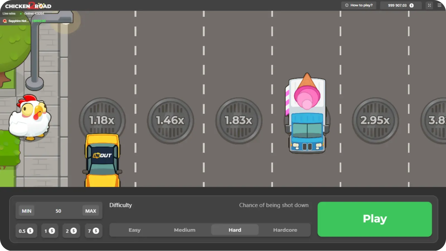Image resolution: width=446 pixels, height=251 pixels.
Task: Choose the 0.5 dollar quick bet
Action: (x=26, y=231)
